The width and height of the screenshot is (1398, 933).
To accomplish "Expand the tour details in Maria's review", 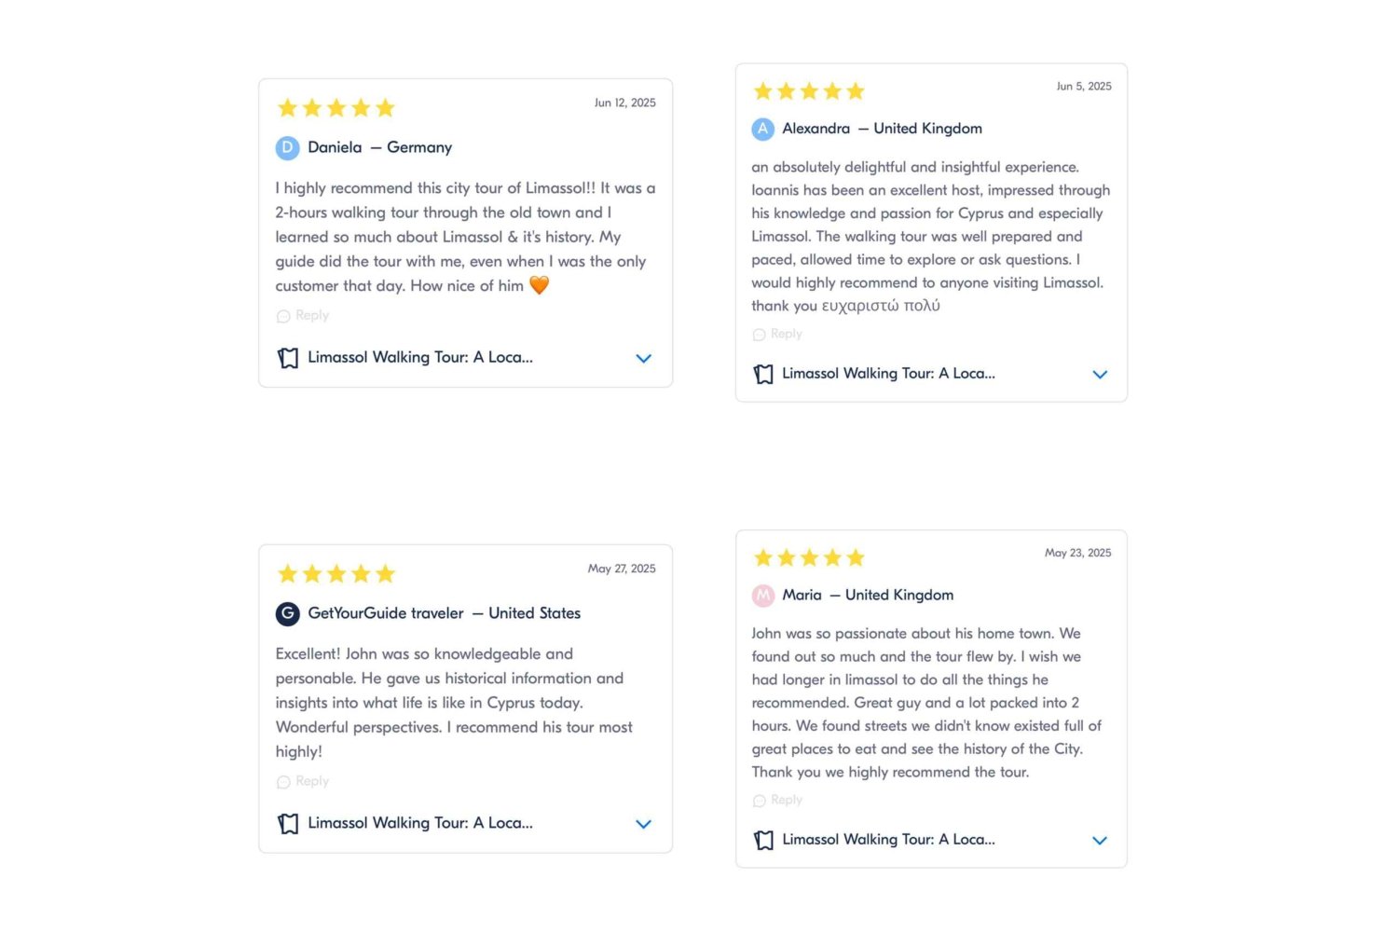I will [x=1100, y=840].
